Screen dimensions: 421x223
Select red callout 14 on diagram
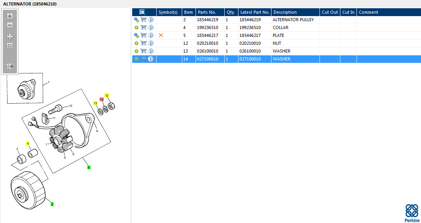pos(102,99)
